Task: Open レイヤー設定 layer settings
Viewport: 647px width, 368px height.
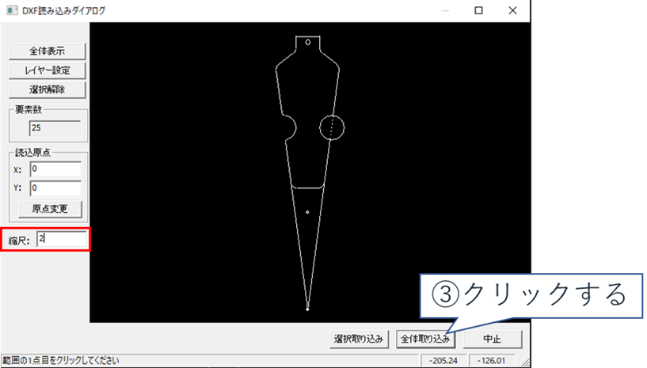Action: tap(47, 70)
